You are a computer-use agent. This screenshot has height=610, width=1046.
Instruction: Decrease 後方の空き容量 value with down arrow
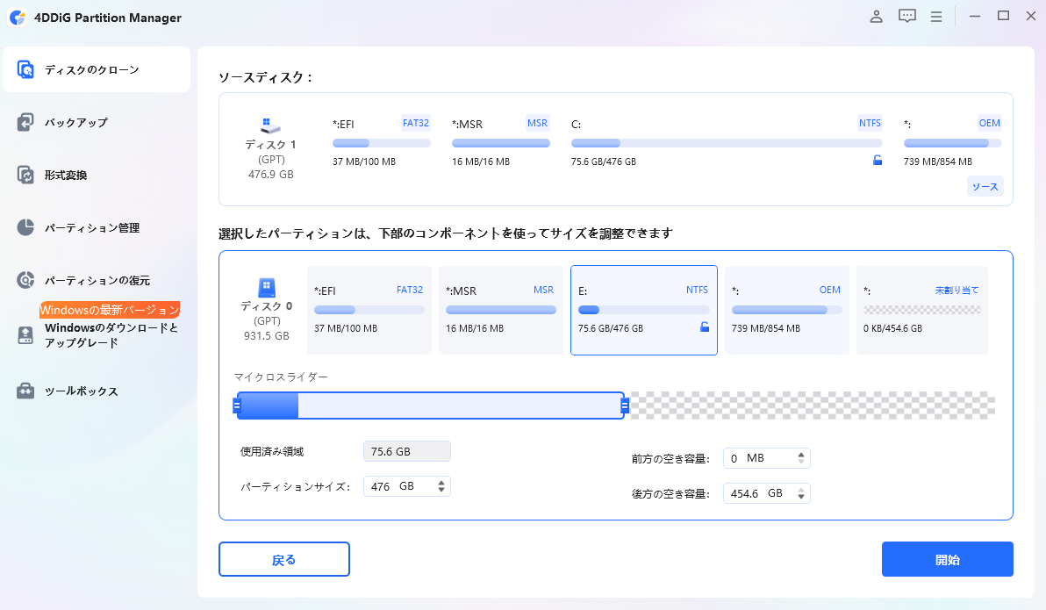tap(801, 498)
